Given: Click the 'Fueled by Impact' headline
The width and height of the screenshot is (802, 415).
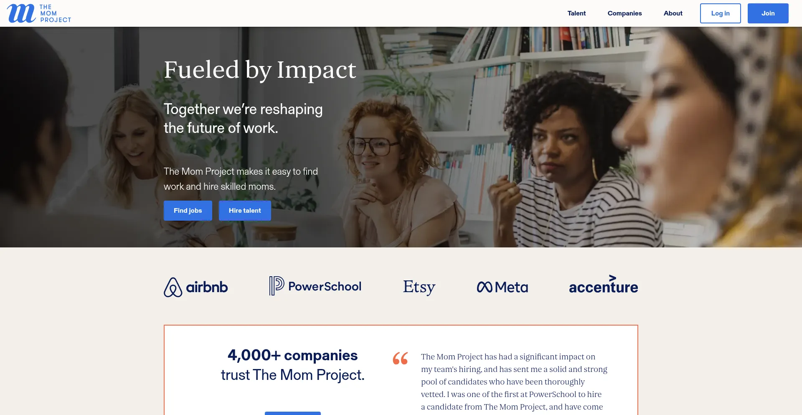Looking at the screenshot, I should pyautogui.click(x=260, y=70).
